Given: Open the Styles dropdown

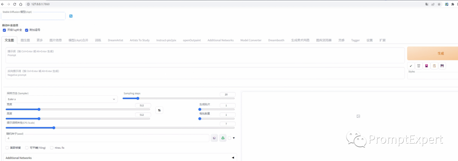Looking at the screenshot, I should [433, 75].
